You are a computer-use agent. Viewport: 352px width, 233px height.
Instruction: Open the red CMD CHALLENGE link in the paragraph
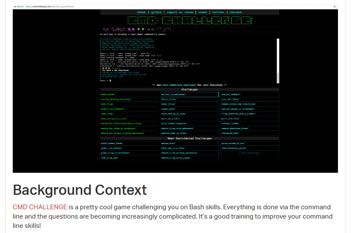tap(40, 207)
